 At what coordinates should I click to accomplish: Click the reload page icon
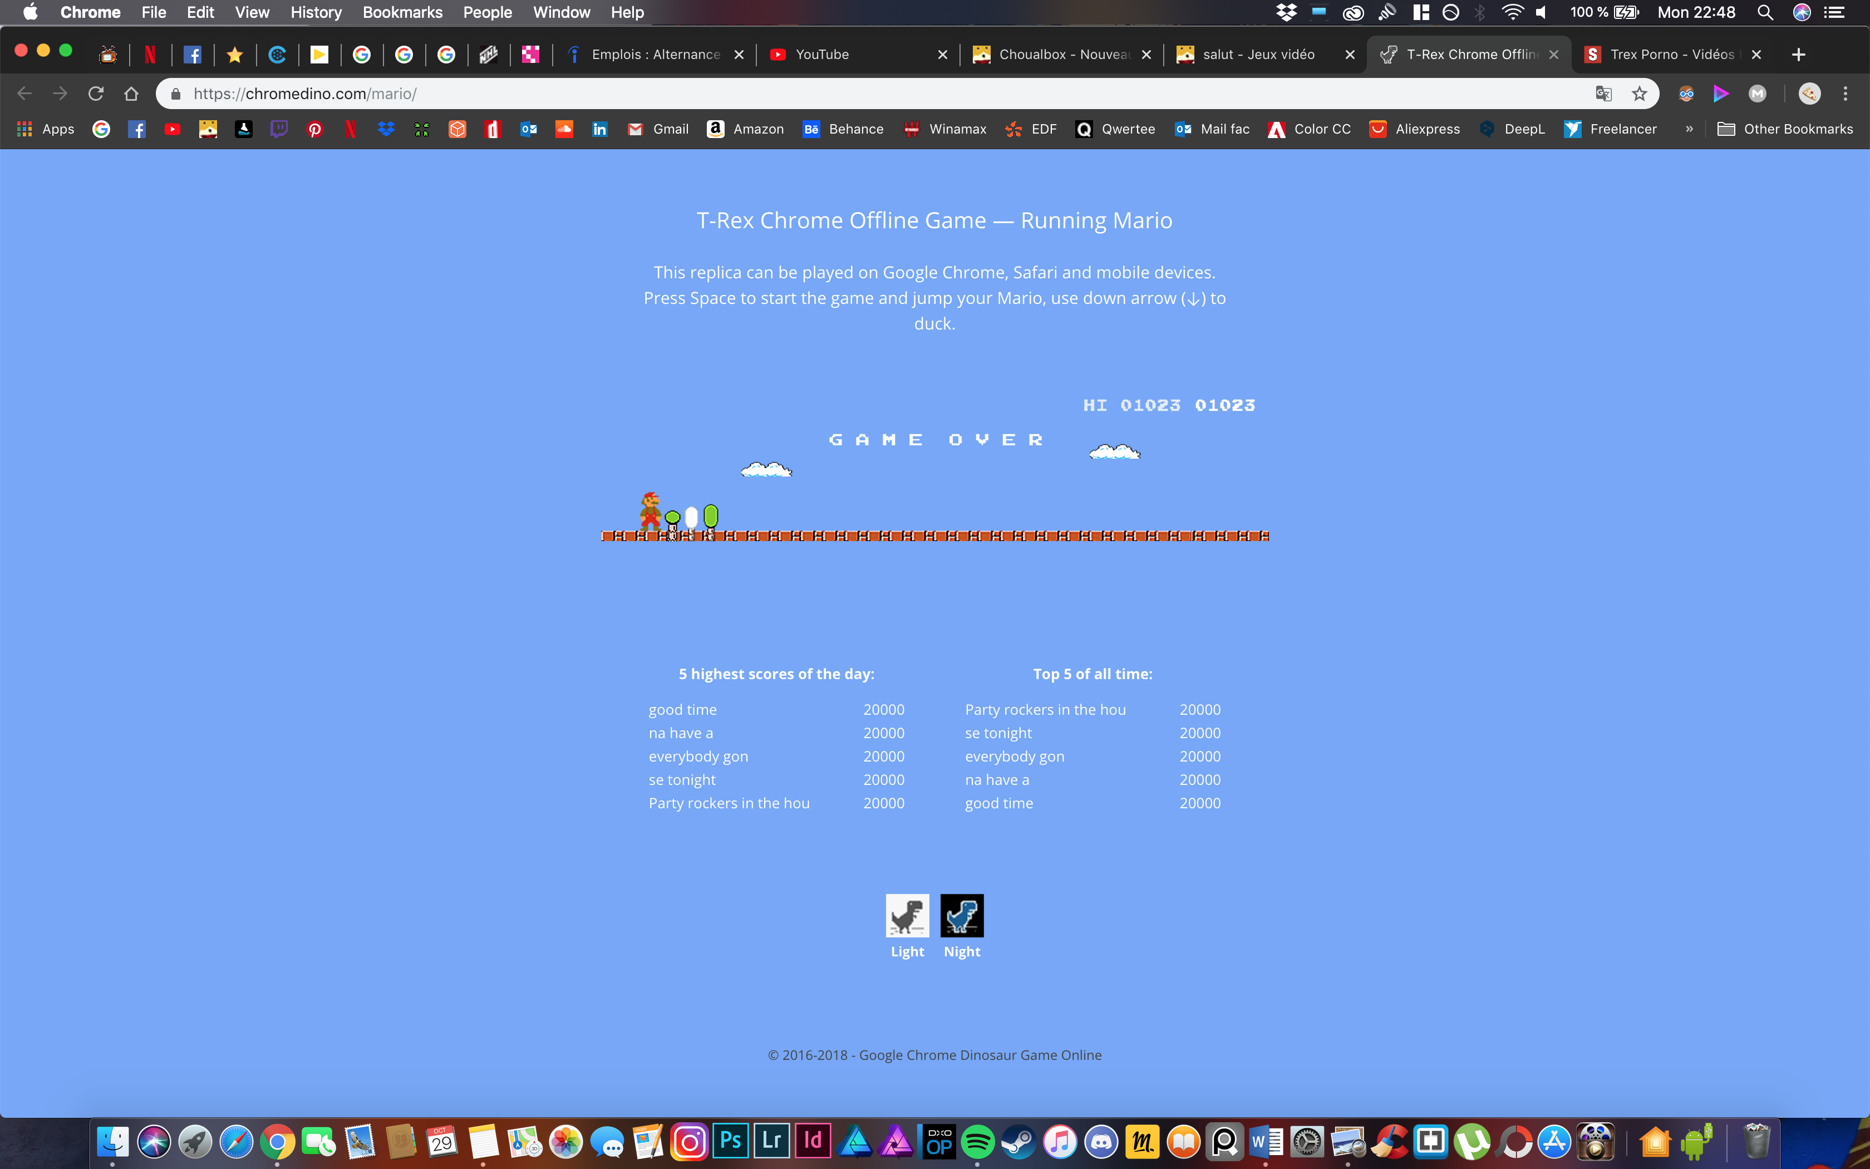(96, 94)
